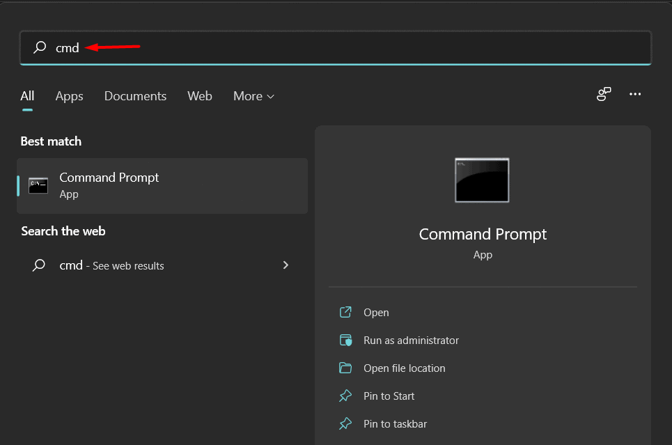672x445 pixels.
Task: Select the All filter tab
Action: [x=27, y=96]
